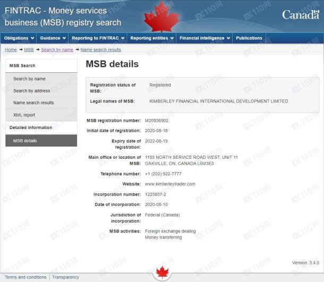324x282 pixels.
Task: Select Search by address in sidebar
Action: point(41,91)
